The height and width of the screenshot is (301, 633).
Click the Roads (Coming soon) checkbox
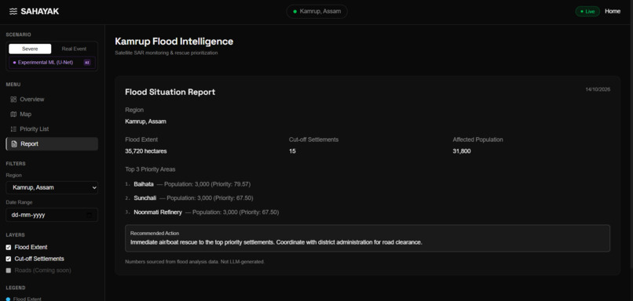coord(9,270)
